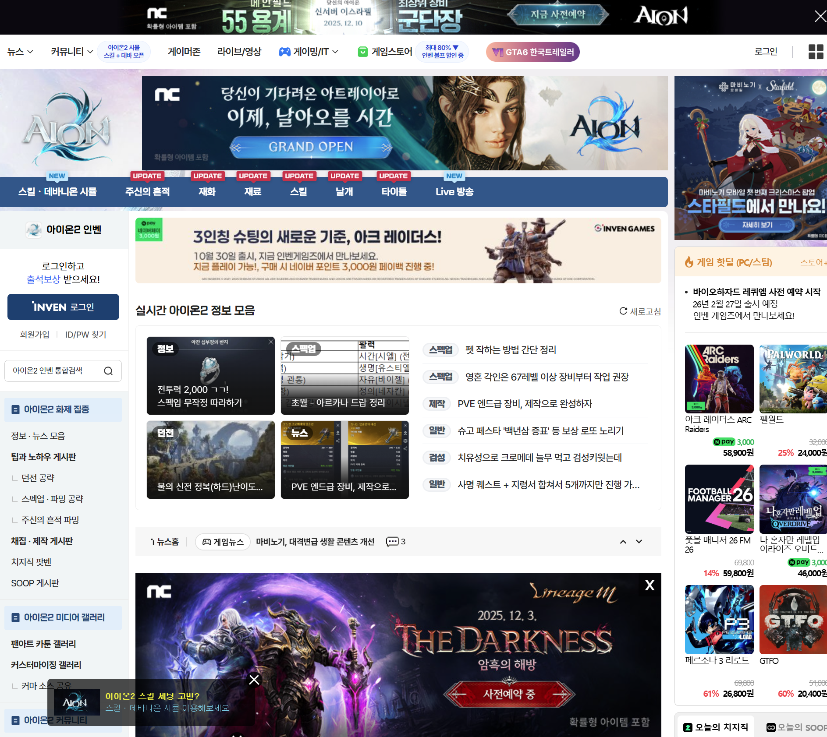This screenshot has height=737, width=827.
Task: Show next news headline with down arrow
Action: coord(639,542)
